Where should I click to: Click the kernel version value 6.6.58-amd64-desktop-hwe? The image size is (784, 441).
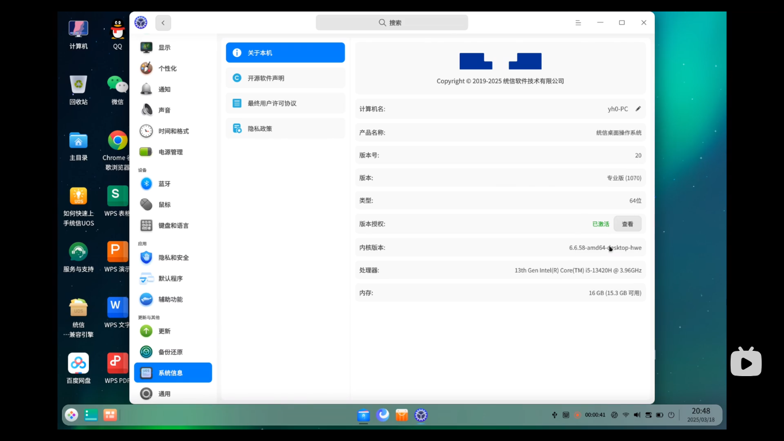coord(606,247)
